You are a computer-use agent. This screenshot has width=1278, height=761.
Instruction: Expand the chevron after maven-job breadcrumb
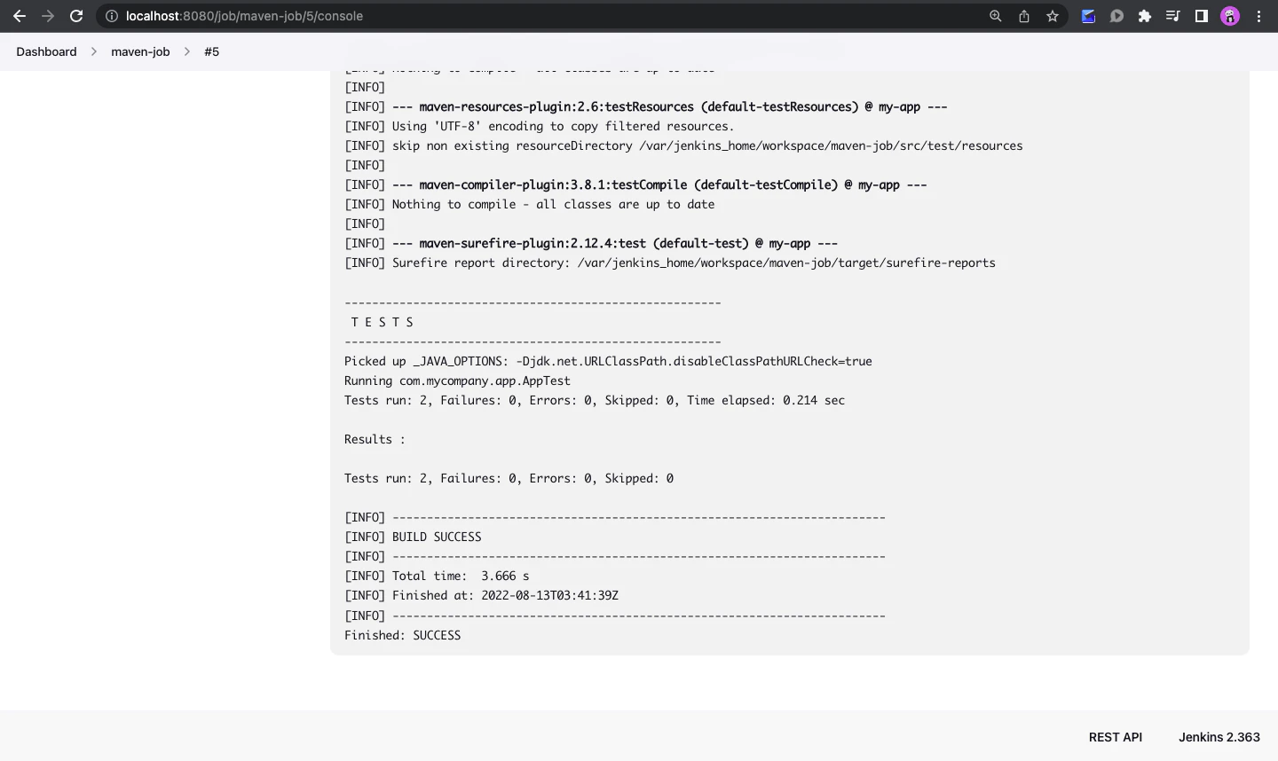click(x=187, y=51)
